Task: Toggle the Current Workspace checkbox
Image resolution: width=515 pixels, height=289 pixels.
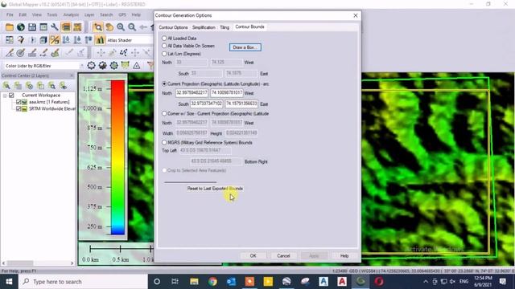Action: (11, 95)
